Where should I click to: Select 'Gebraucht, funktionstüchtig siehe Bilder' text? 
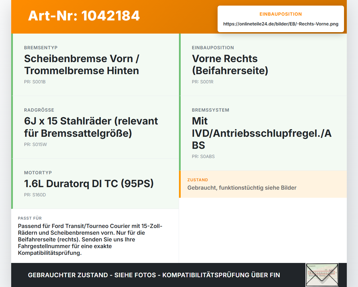242,188
